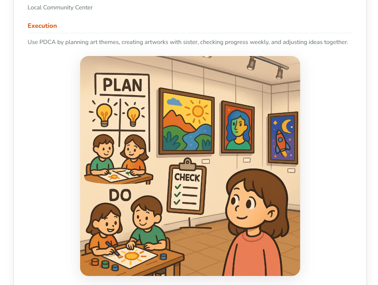Click the Execution section heading
378x285 pixels.
[x=42, y=26]
